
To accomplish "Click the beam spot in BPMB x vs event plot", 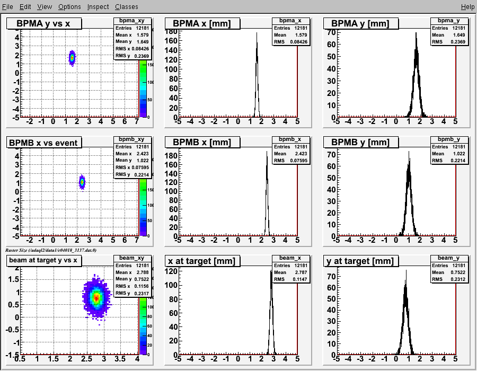I will (82, 182).
